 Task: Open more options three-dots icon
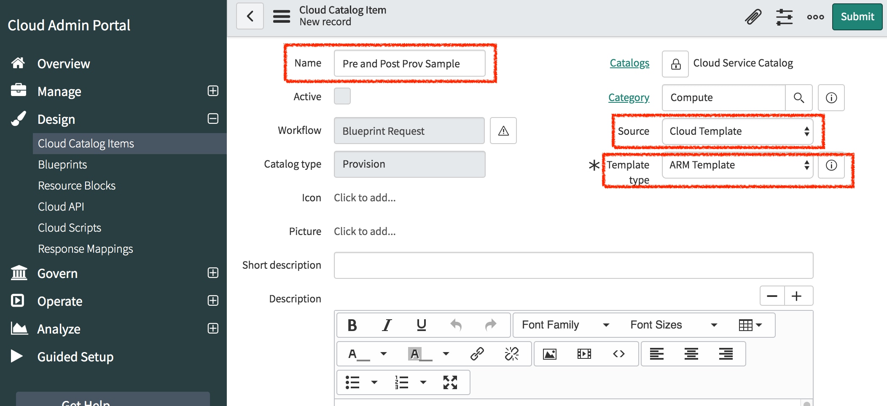[x=815, y=17]
